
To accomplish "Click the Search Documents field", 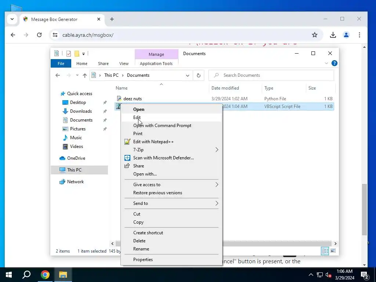I will [x=271, y=75].
